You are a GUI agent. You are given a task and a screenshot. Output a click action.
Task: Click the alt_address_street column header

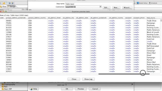pos(54,18)
